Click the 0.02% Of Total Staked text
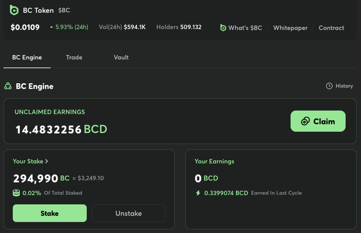The height and width of the screenshot is (233, 361). tap(52, 193)
